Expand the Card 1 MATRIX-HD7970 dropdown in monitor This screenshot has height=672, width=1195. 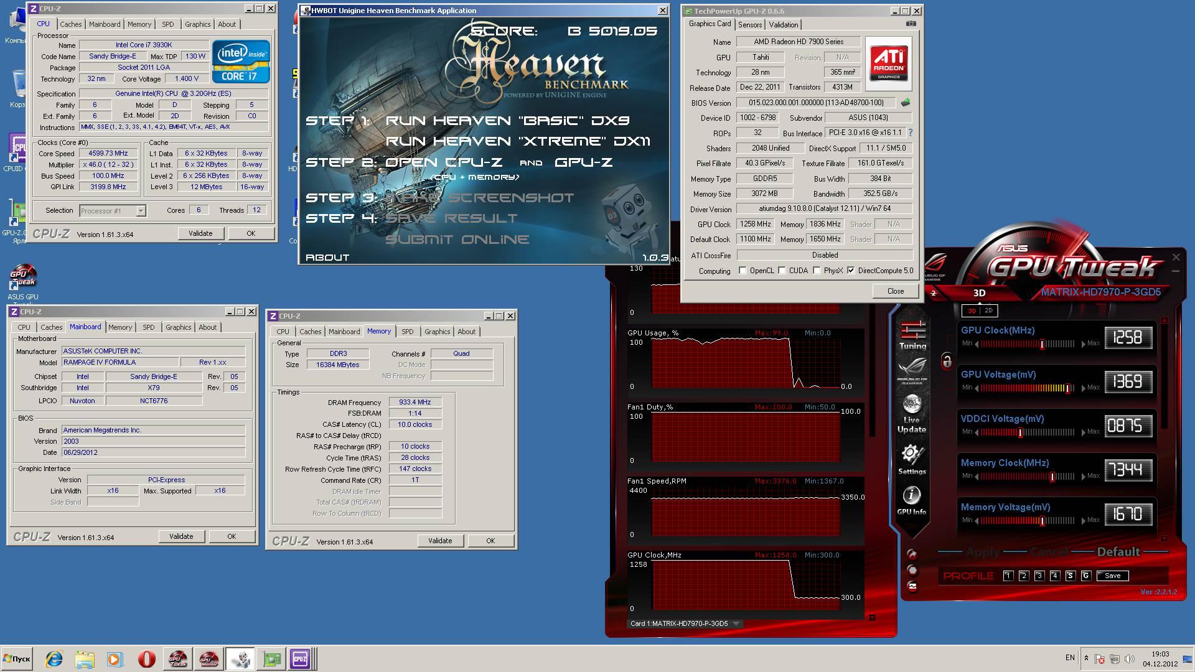pyautogui.click(x=736, y=623)
